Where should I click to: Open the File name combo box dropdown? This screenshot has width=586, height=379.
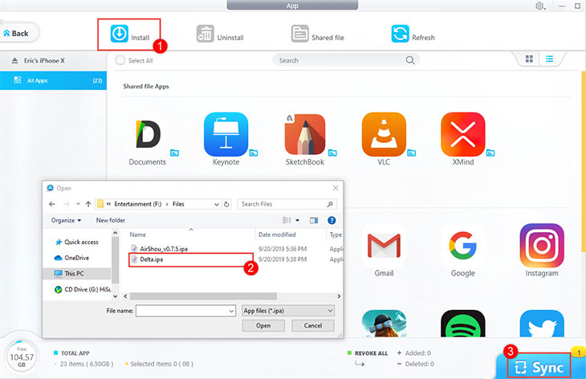tap(231, 311)
